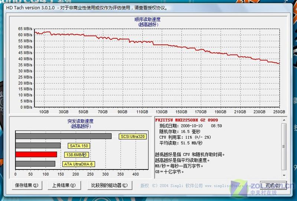Click the 130GB axis label
The height and width of the screenshot is (201, 297).
point(161,112)
